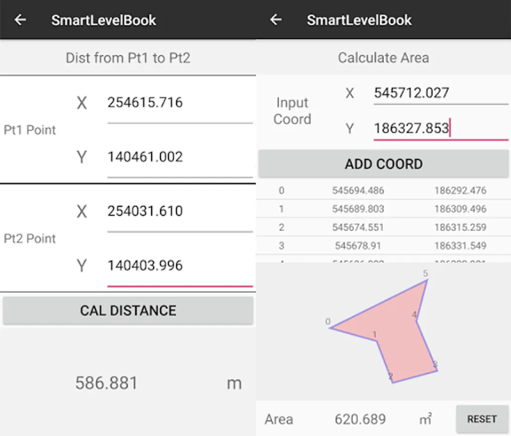Click the area result 620.689
This screenshot has width=511, height=436.
360,419
